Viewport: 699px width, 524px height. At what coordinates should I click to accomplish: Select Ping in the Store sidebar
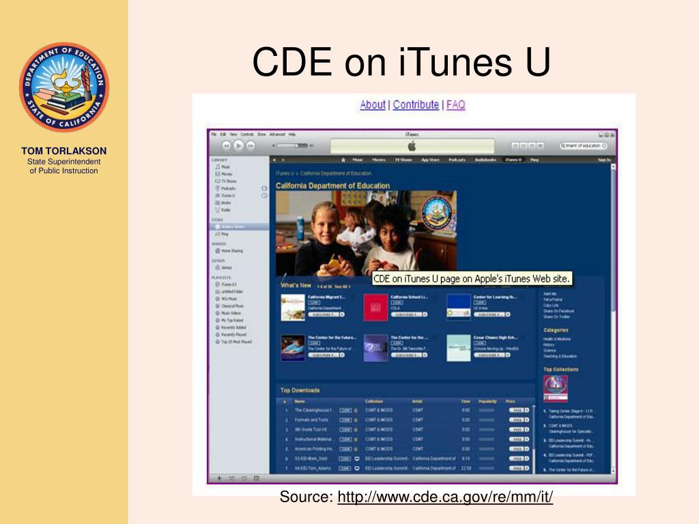click(222, 233)
